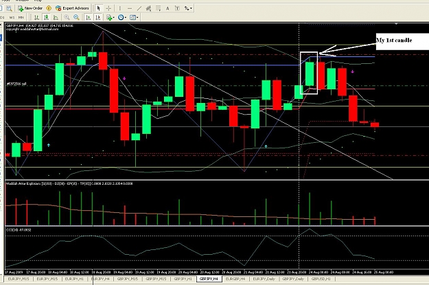This screenshot has width=429, height=285.
Task: Select the trendline drawing tool
Action: coord(139,8)
